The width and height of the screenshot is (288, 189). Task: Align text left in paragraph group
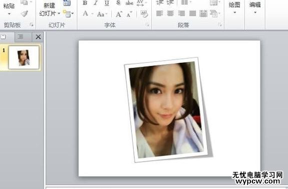click(159, 13)
